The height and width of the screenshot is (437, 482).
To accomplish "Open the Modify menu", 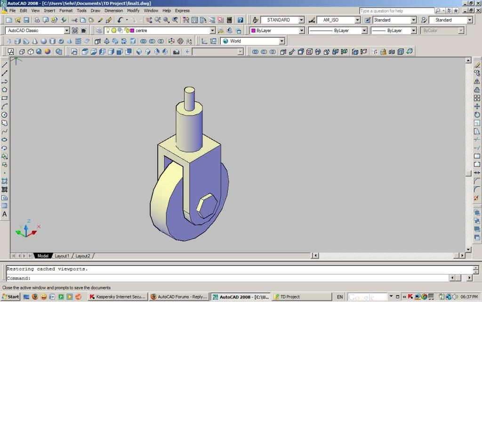I will click(x=133, y=10).
